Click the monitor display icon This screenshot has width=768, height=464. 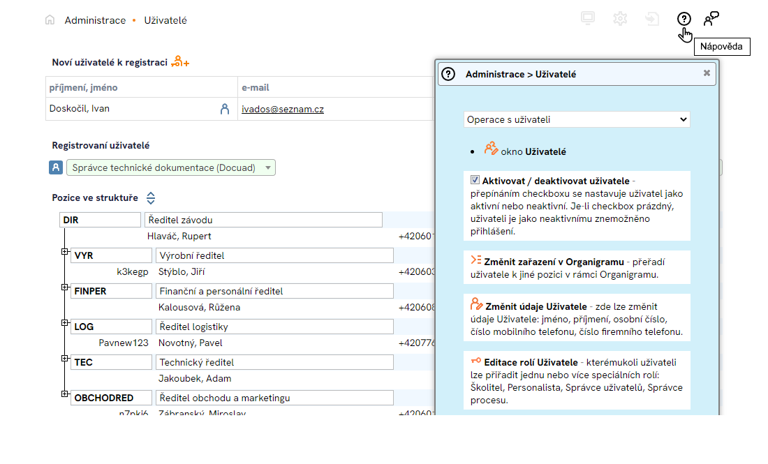pyautogui.click(x=588, y=19)
